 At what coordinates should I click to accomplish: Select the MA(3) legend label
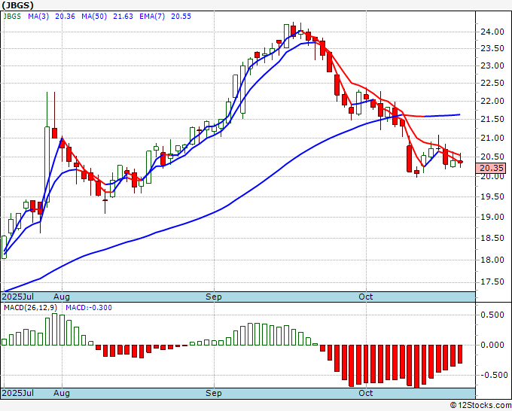(x=38, y=17)
